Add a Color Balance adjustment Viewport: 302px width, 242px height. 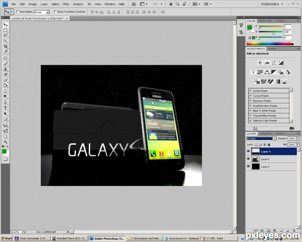267,72
